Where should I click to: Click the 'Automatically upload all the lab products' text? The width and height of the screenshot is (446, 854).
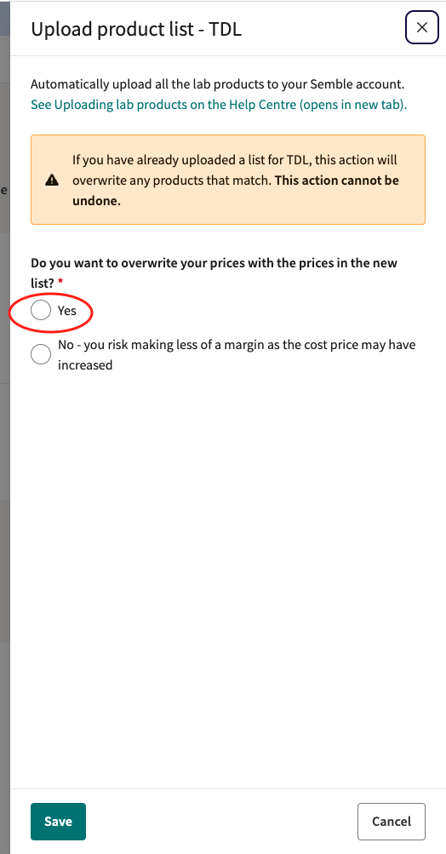(217, 84)
